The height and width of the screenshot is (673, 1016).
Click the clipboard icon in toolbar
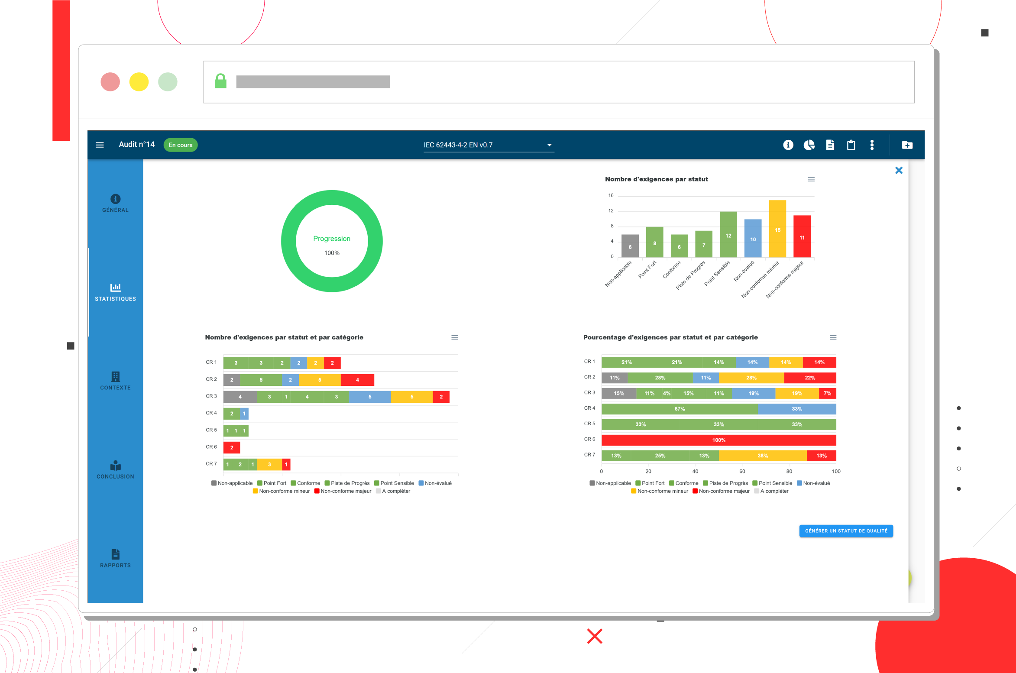(851, 145)
